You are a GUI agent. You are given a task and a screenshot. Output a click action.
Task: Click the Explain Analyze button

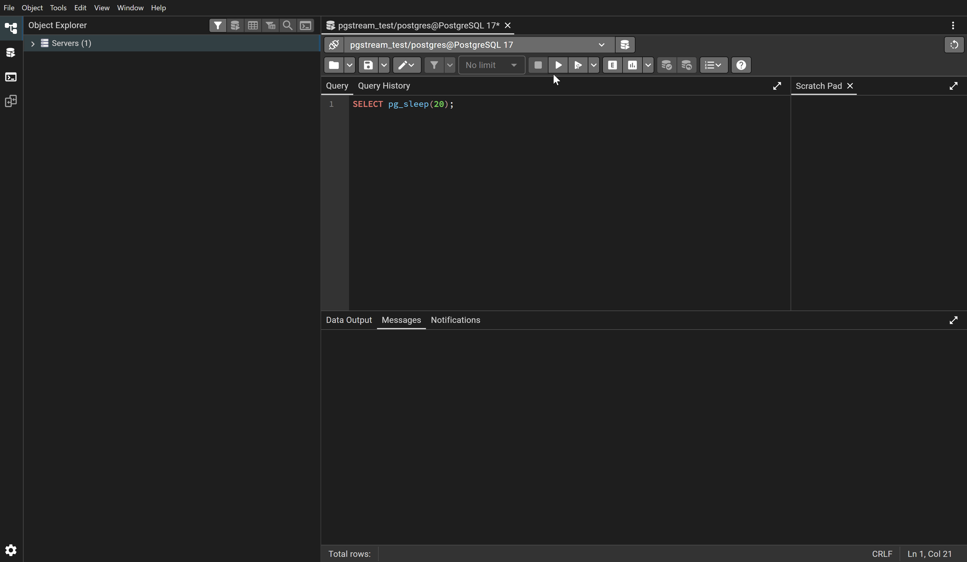pos(632,65)
